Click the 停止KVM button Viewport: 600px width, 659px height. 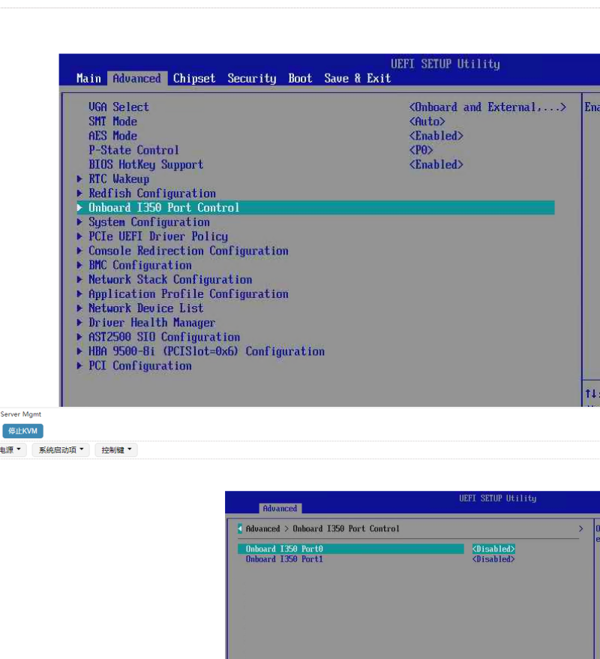click(x=22, y=431)
